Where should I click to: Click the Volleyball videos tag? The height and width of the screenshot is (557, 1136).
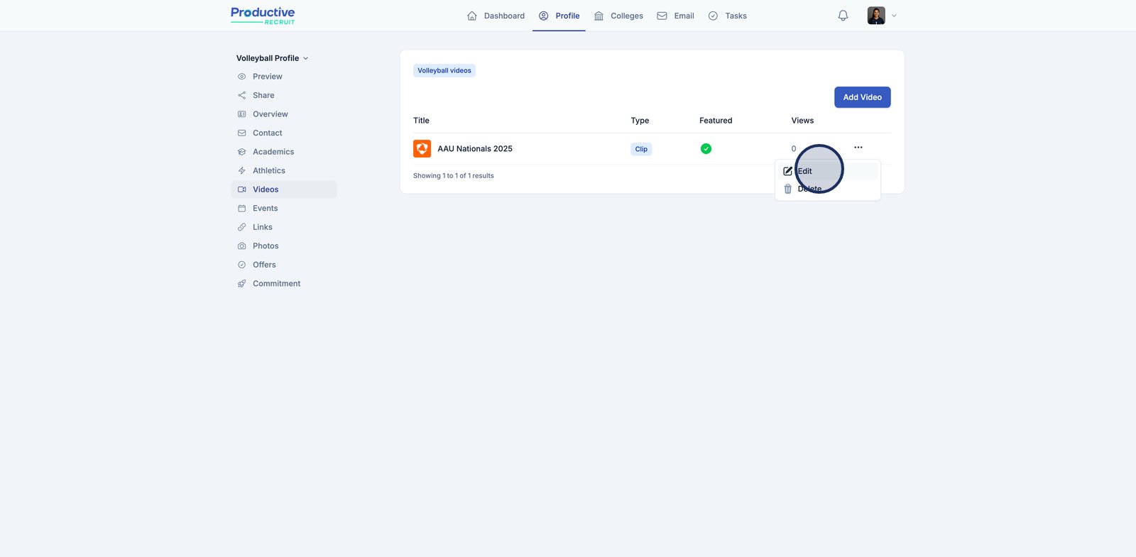444,71
